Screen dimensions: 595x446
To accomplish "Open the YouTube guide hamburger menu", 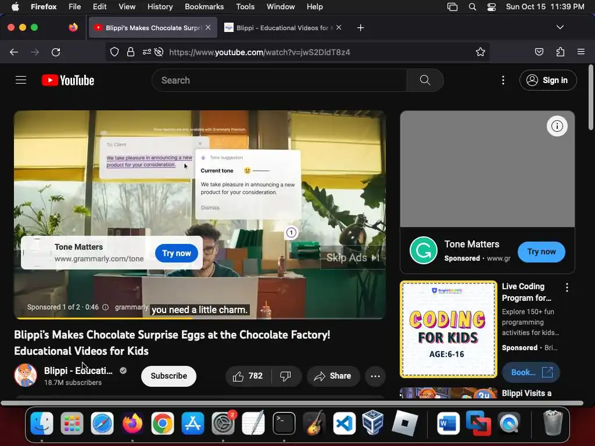I will [x=21, y=80].
